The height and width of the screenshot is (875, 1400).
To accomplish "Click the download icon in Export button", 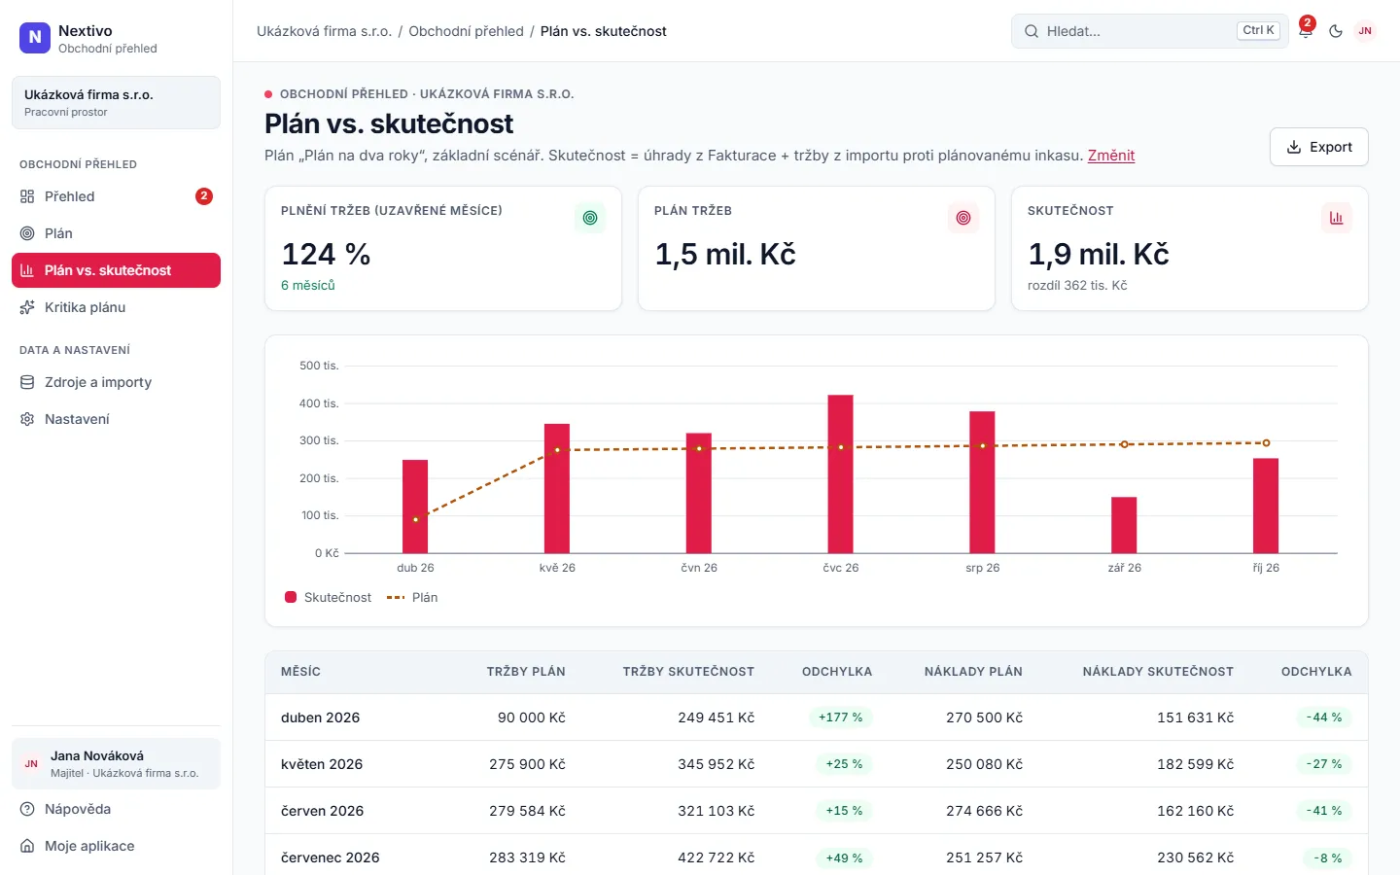I will 1294,147.
